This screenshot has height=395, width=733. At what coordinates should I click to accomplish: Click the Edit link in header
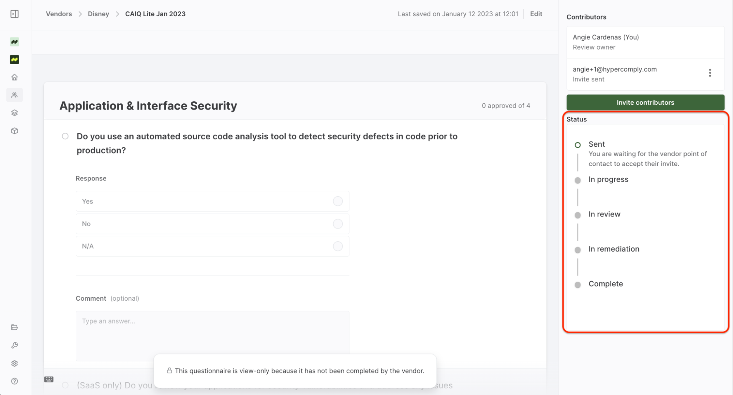tap(536, 14)
